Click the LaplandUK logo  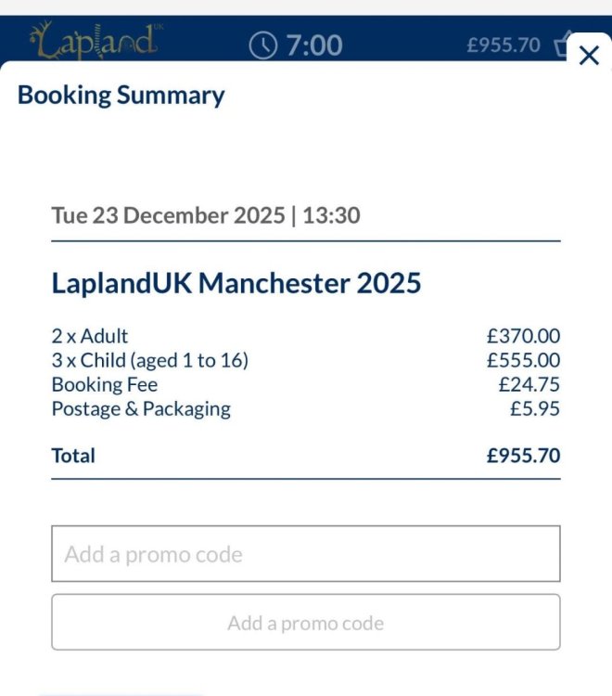click(x=96, y=41)
